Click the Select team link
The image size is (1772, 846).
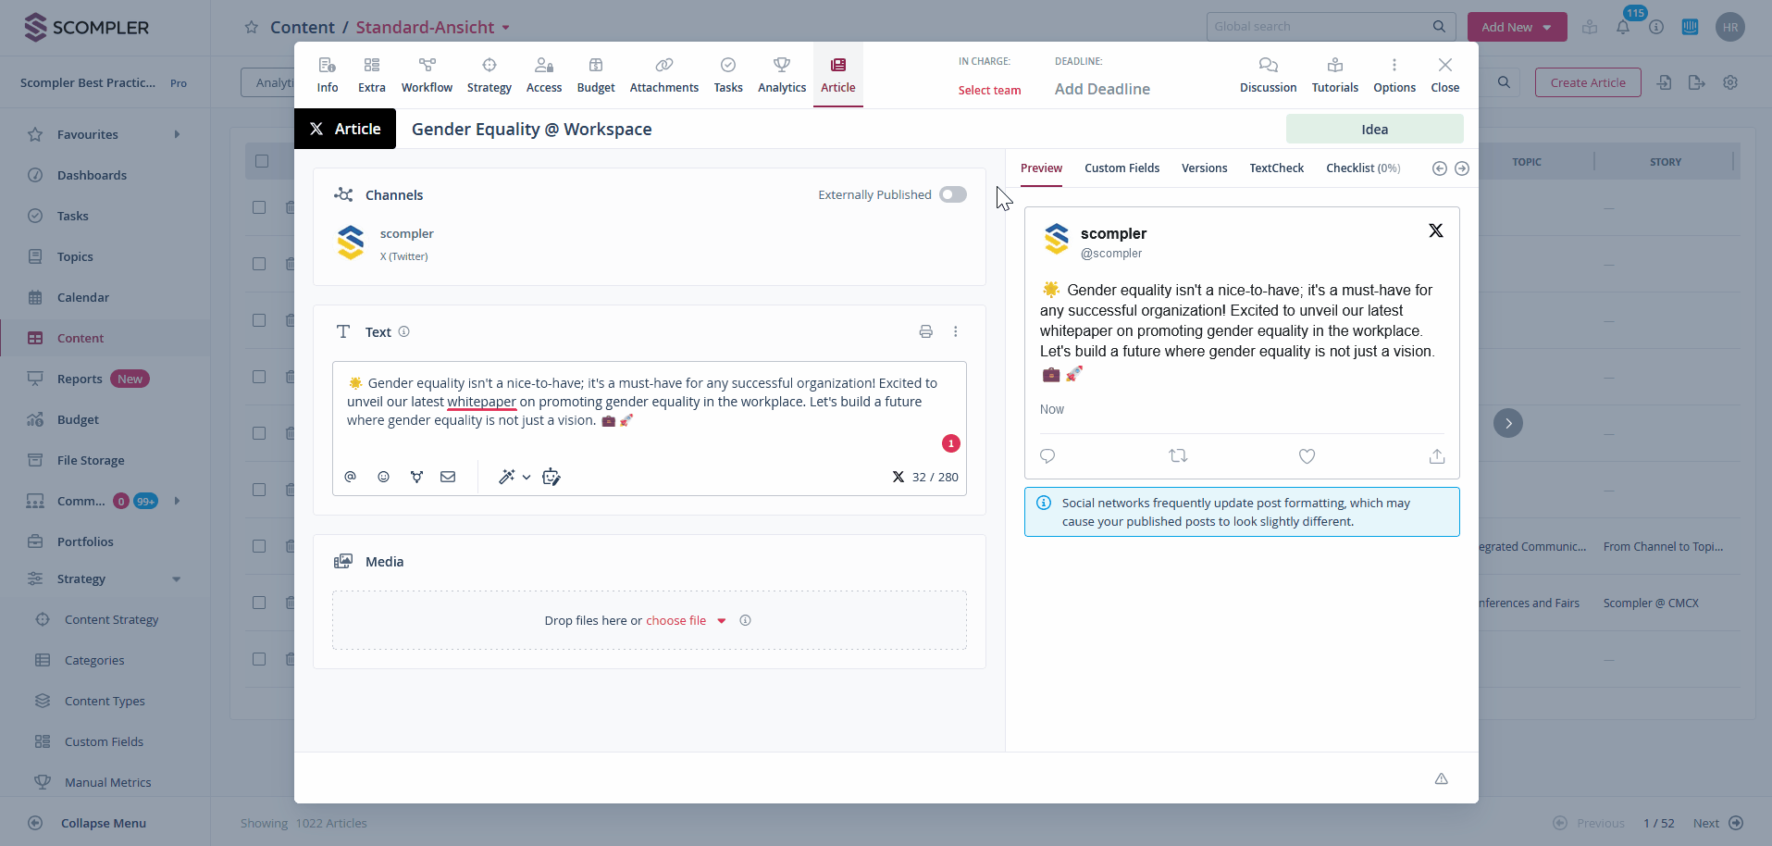pos(989,90)
